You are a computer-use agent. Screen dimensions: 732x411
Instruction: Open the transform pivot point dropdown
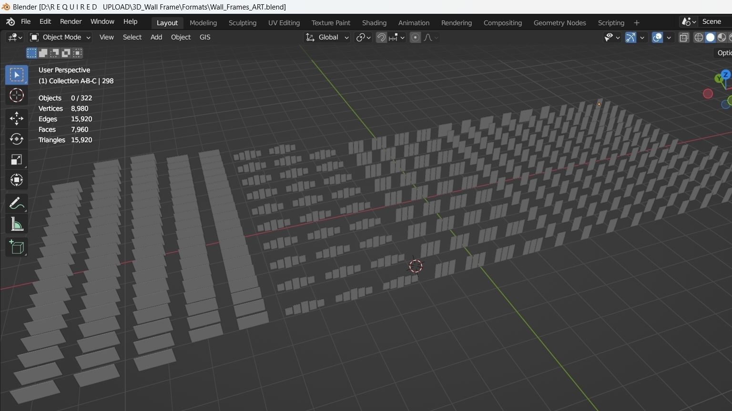[x=363, y=38]
